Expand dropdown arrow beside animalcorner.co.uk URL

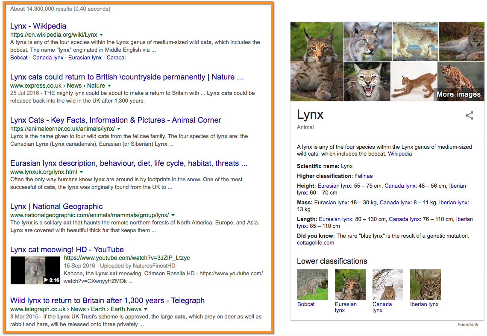point(119,129)
